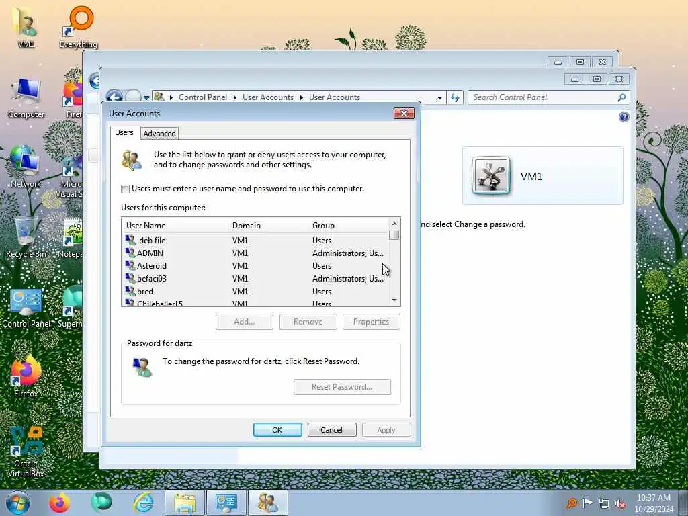The height and width of the screenshot is (516, 688).
Task: Switch to the Users tab
Action: tap(124, 132)
